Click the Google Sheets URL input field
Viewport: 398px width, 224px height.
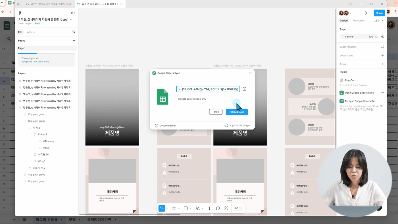pyautogui.click(x=208, y=89)
